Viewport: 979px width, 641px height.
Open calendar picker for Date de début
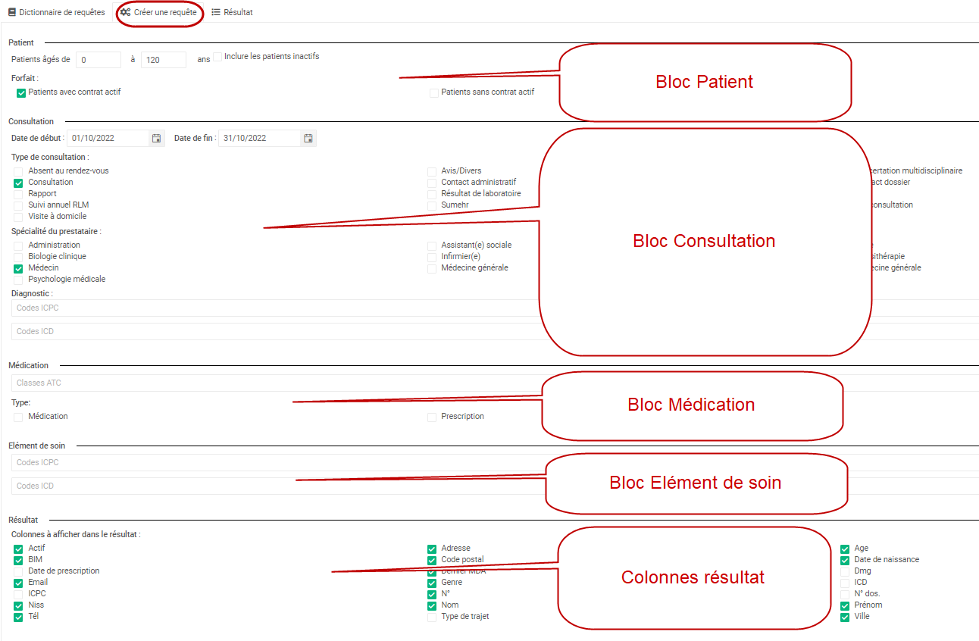pos(156,138)
